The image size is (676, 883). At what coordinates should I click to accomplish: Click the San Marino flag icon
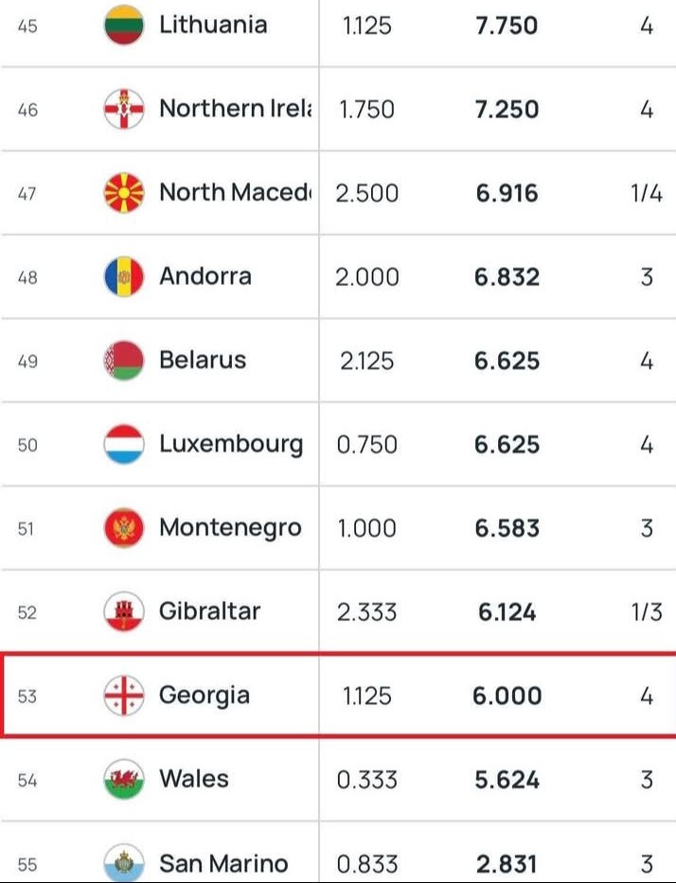coord(123,863)
